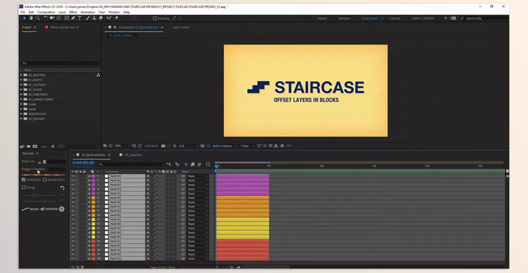Click the RANDOM button in Staircase panel

point(50,209)
